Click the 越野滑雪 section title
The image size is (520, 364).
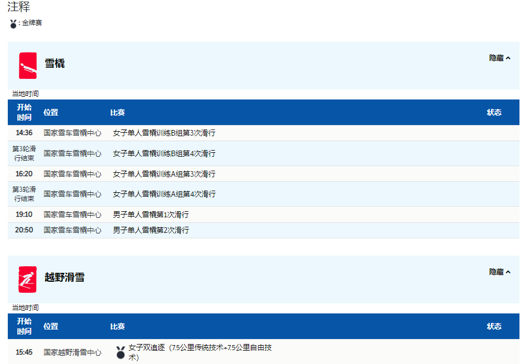click(x=65, y=277)
